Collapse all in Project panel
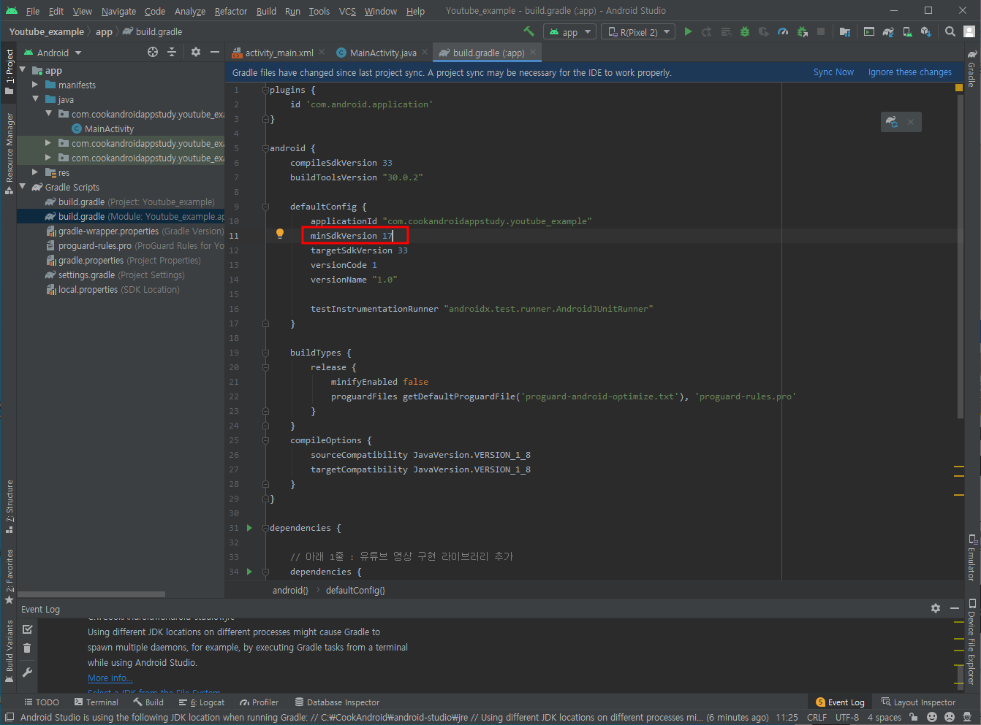The image size is (981, 725). [172, 52]
